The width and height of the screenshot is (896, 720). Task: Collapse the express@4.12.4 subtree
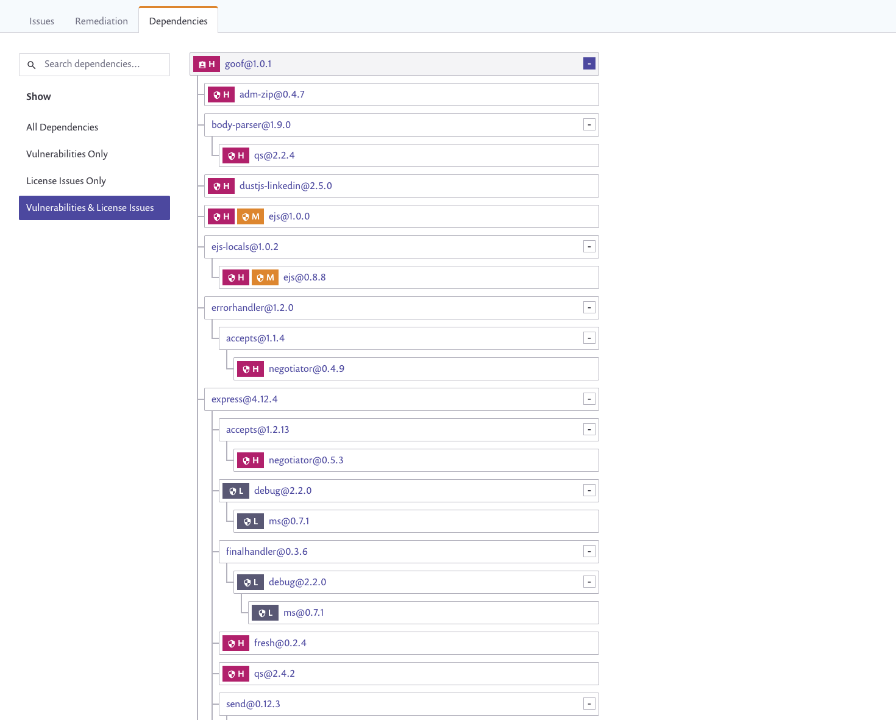click(x=588, y=399)
